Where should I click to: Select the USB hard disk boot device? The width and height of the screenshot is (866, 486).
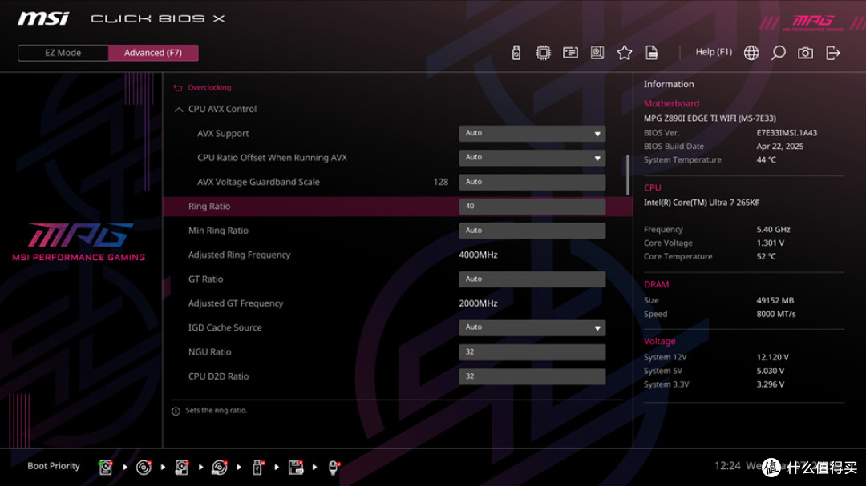pyautogui.click(x=182, y=468)
